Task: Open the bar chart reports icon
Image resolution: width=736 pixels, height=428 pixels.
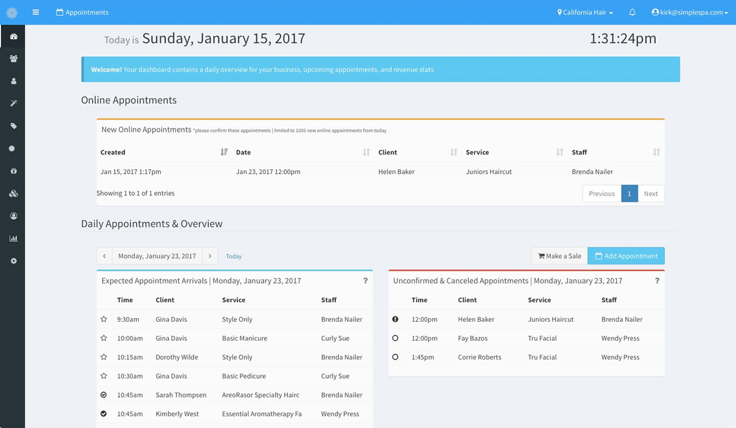Action: coord(13,239)
